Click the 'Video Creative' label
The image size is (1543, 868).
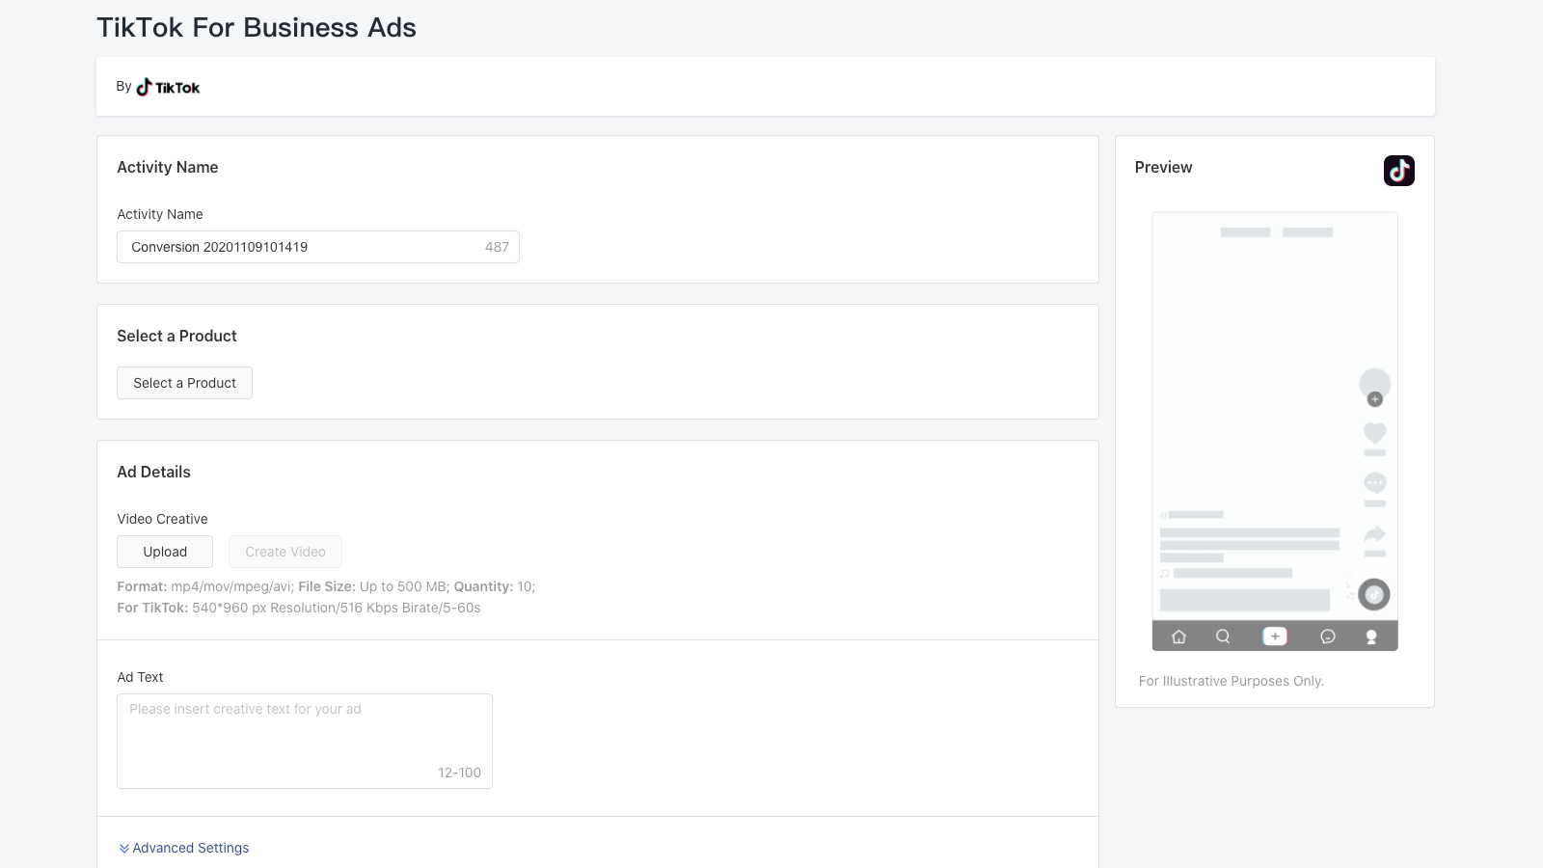click(x=162, y=519)
